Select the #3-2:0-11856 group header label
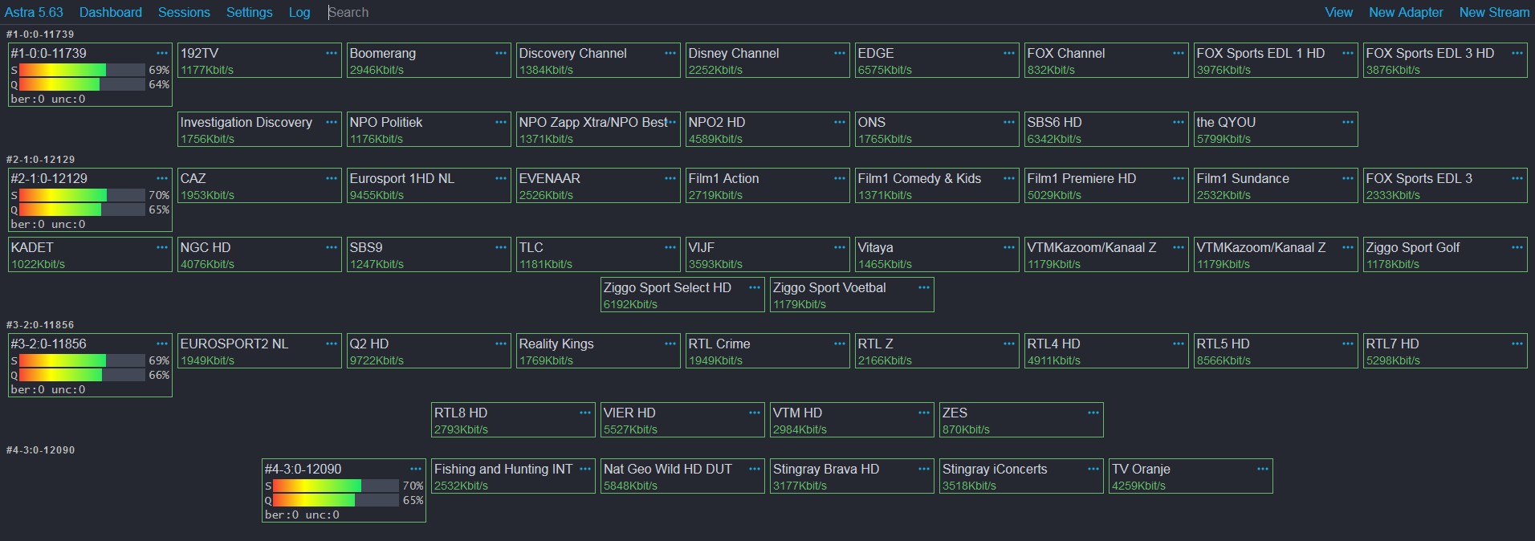Viewport: 1535px width, 541px height. [x=40, y=325]
